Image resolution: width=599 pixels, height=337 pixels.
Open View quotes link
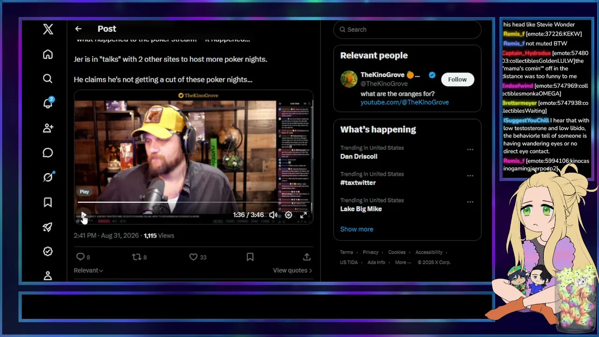[292, 270]
